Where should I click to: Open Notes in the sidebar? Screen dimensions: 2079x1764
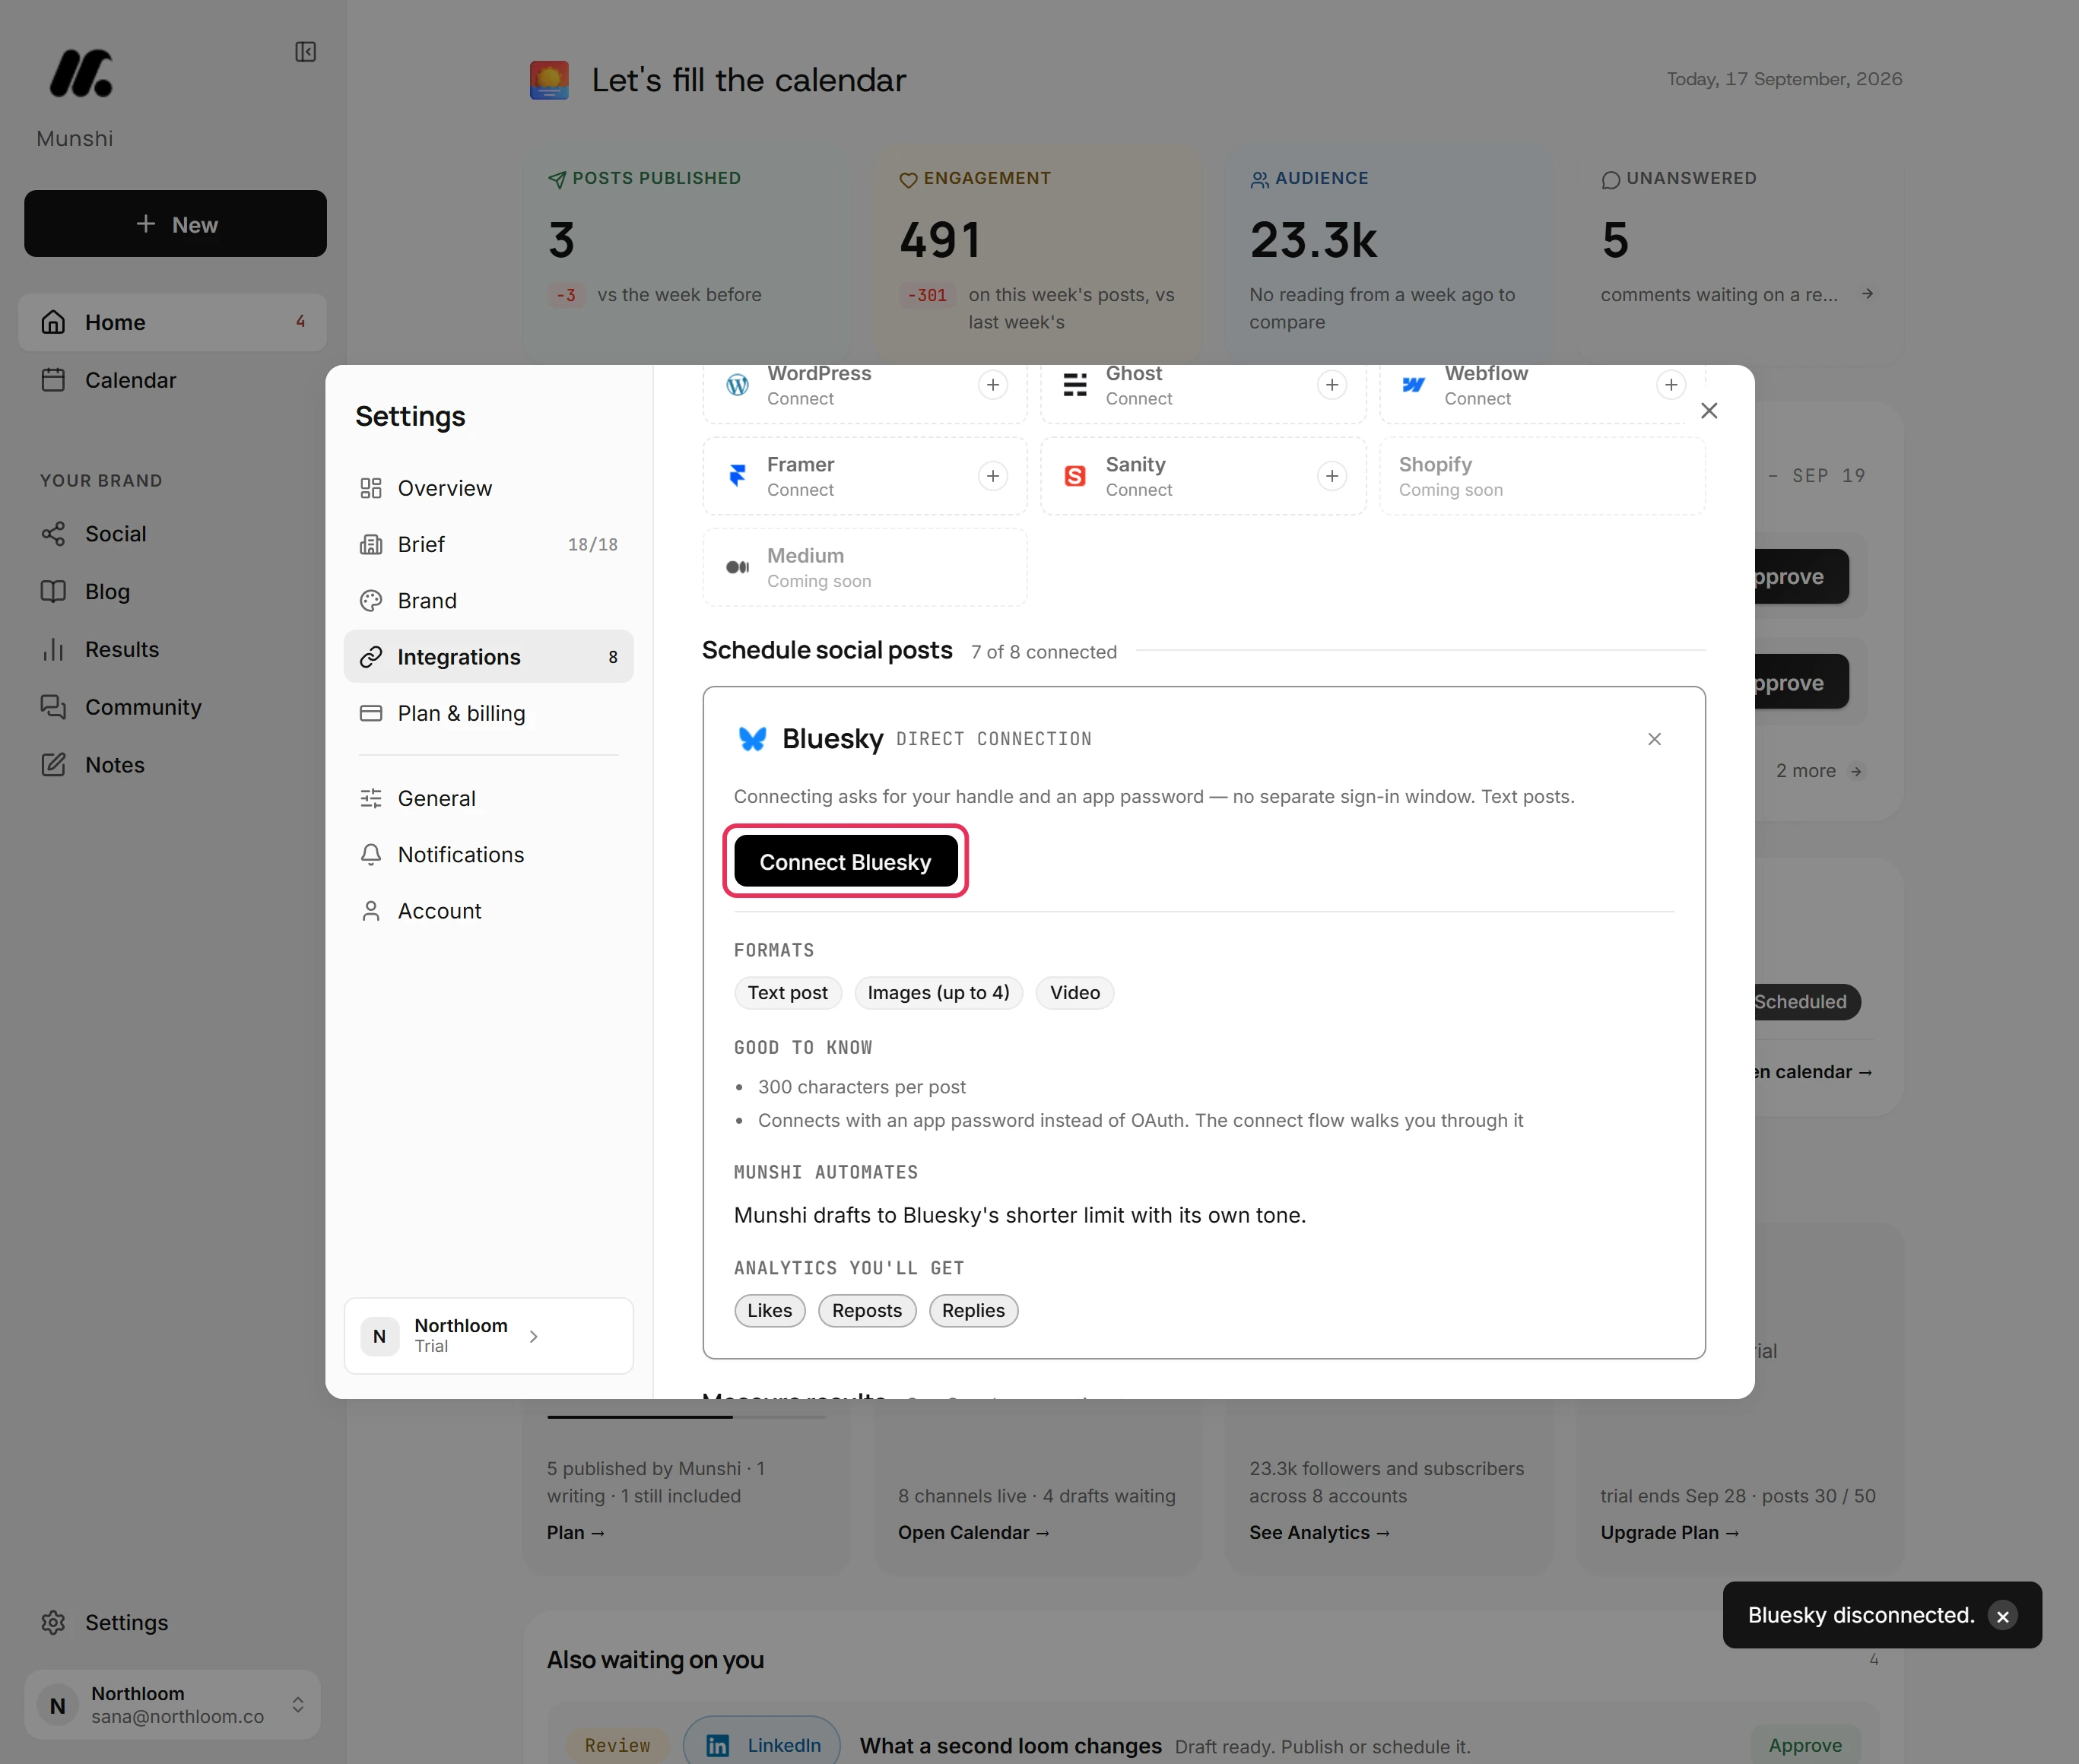click(x=173, y=765)
